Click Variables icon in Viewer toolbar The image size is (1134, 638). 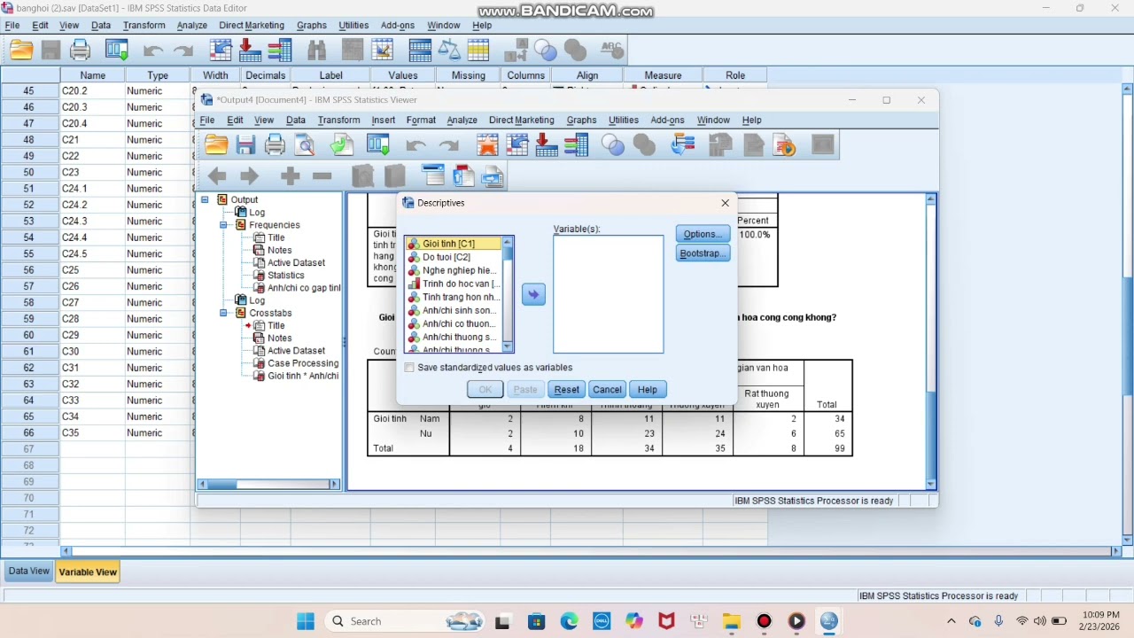click(576, 144)
